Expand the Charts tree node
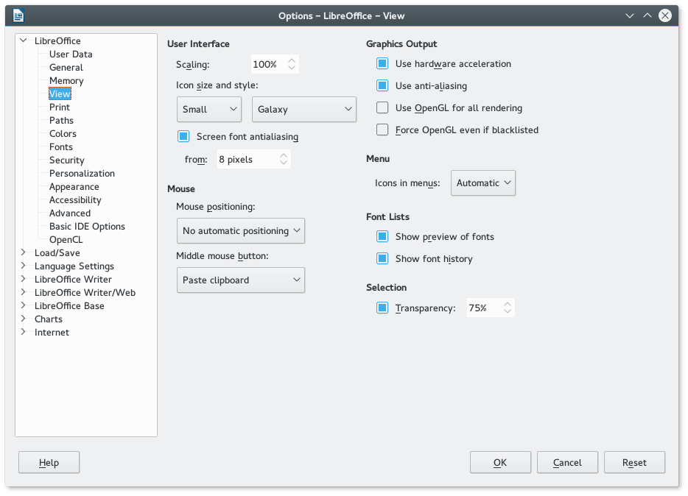The image size is (688, 496). (24, 319)
